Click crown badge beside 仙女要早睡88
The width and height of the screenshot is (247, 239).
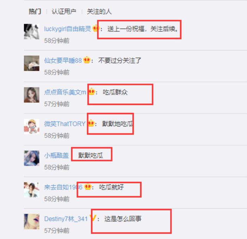(87, 60)
